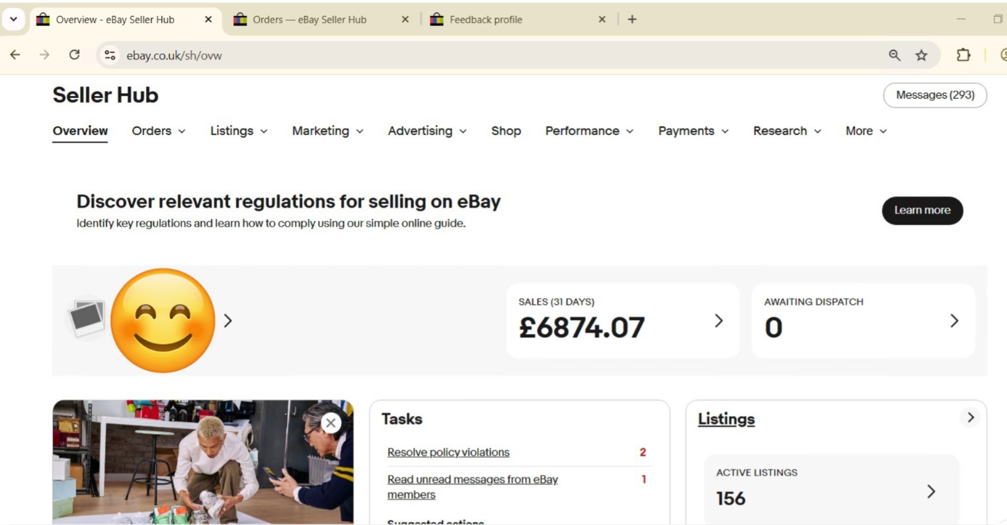
Task: Click the SALES (31 DAYS) label
Action: 556,302
